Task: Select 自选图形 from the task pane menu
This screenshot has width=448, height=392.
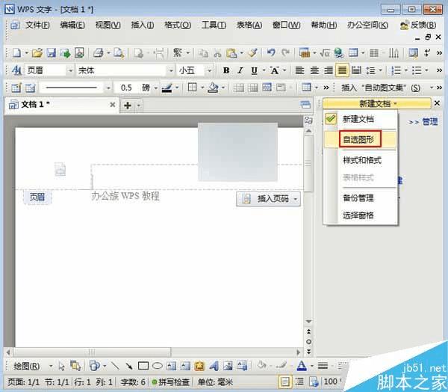Action: point(360,139)
